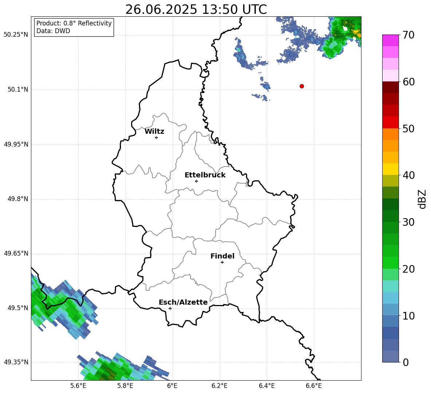Screen dimensions: 431x393
Task: Click the 70 value on the colorbar
Action: [x=408, y=35]
